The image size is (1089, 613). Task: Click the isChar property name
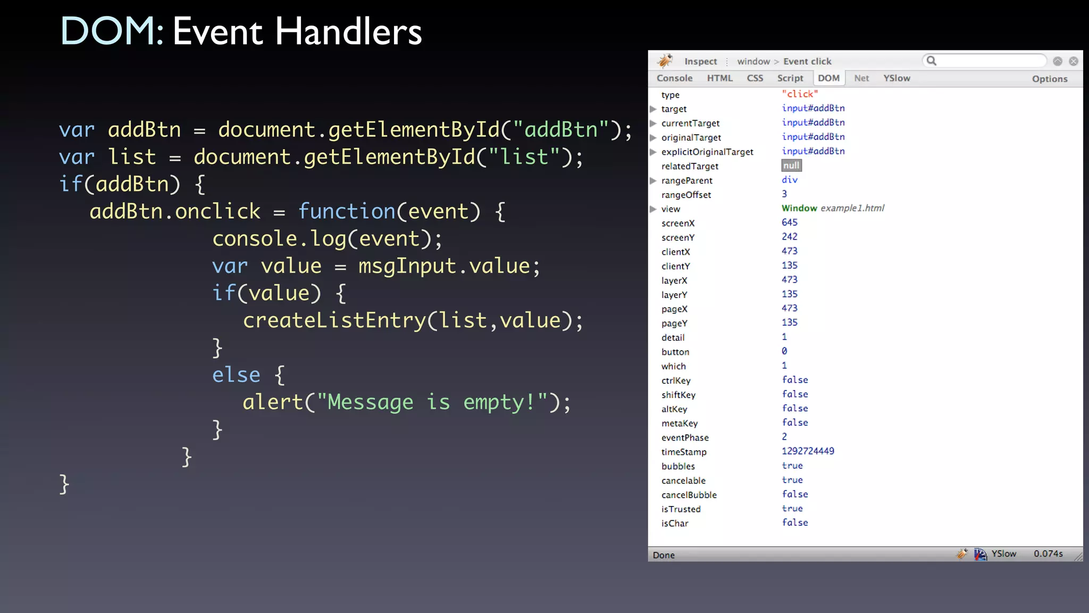coord(675,524)
